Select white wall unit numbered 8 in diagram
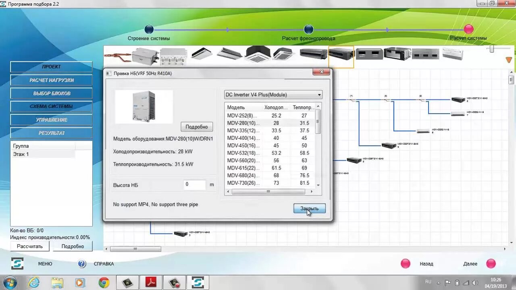516x290 pixels. (x=423, y=131)
